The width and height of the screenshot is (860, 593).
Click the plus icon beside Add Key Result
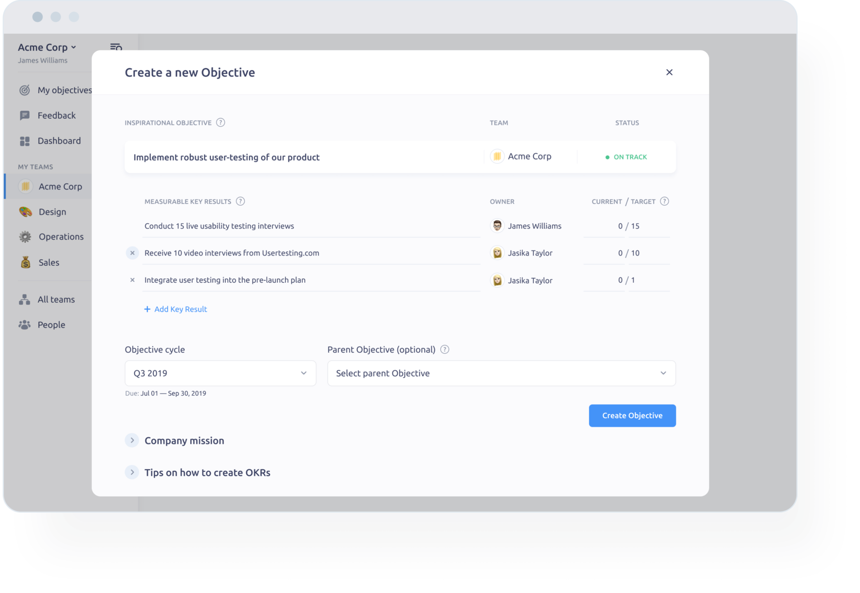[147, 309]
